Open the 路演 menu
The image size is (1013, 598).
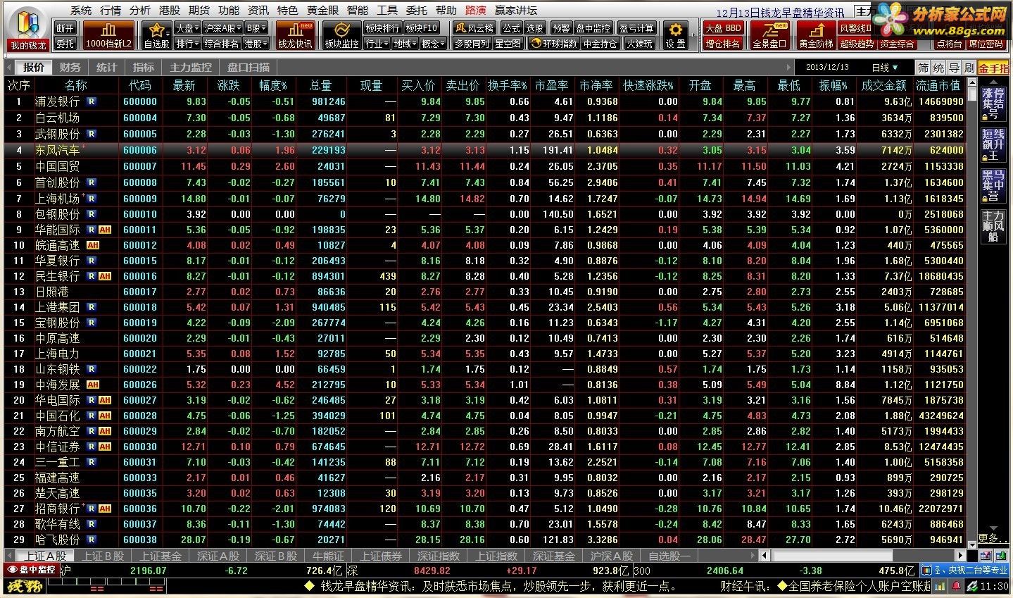coord(476,10)
